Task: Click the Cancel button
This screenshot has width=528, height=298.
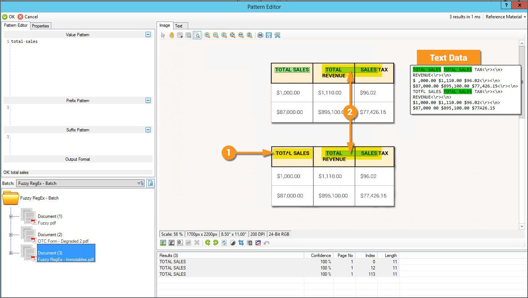Action: click(28, 17)
